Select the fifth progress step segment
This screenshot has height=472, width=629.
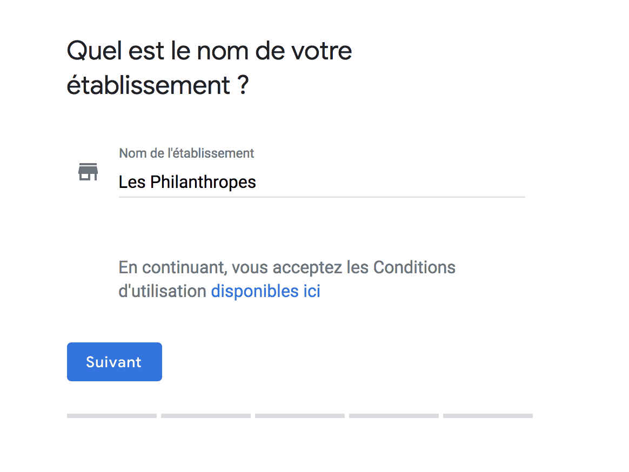488,416
